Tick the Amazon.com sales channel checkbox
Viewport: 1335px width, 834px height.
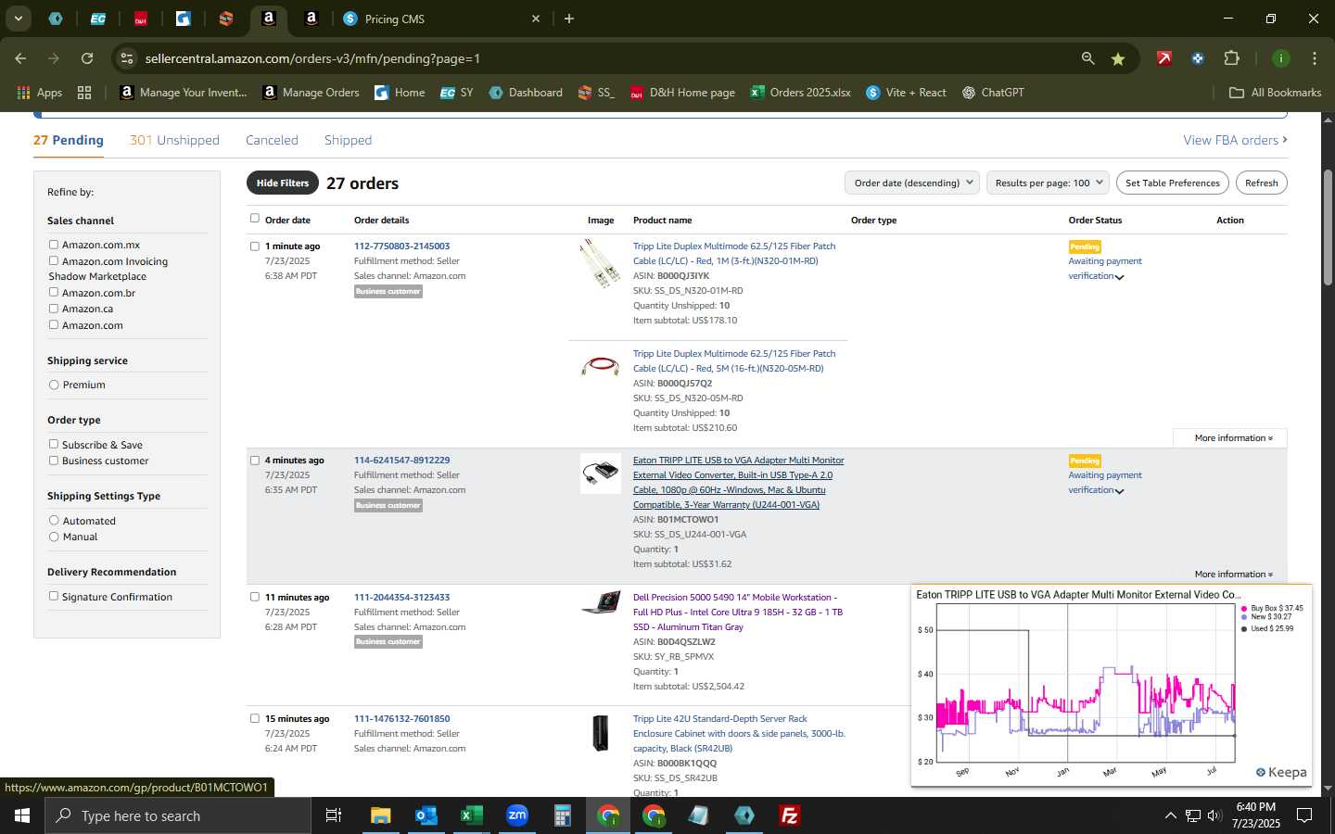[x=54, y=325]
